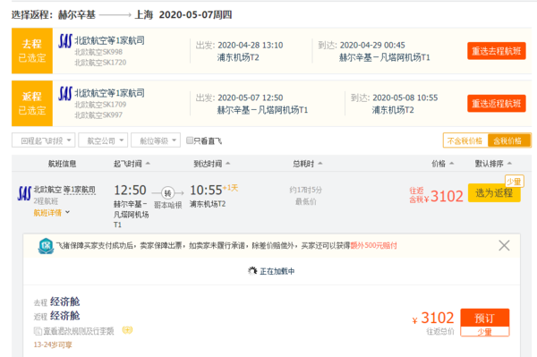Click the rules document icon

[38, 331]
